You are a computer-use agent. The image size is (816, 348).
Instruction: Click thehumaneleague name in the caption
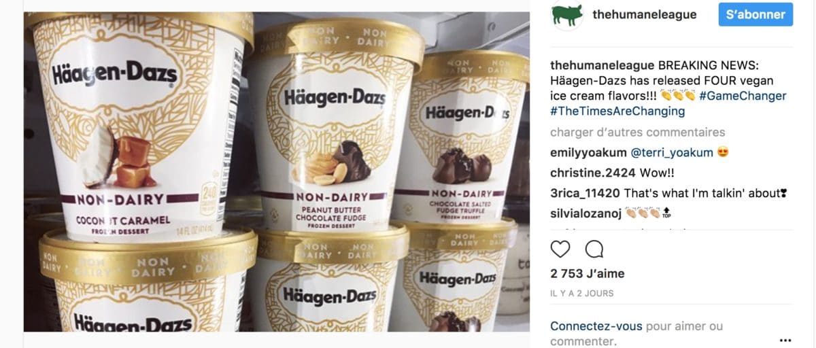[x=602, y=65]
